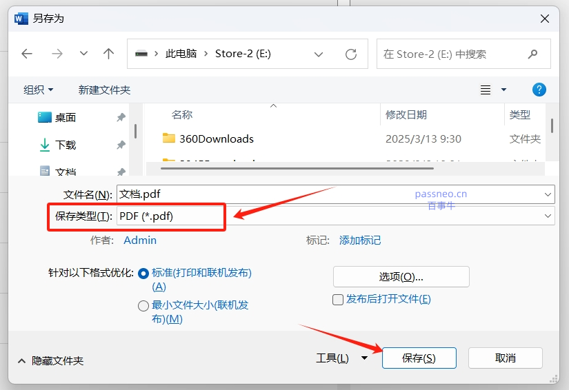This screenshot has height=390, width=569.
Task: Open recent locations chevron beside forward arrow
Action: point(83,54)
